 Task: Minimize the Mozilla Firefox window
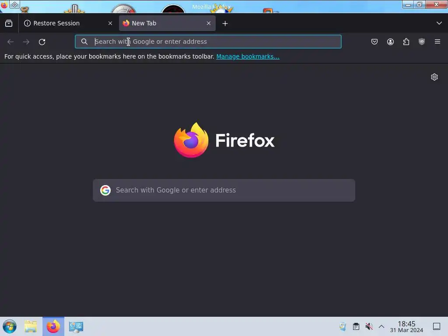[408, 5]
